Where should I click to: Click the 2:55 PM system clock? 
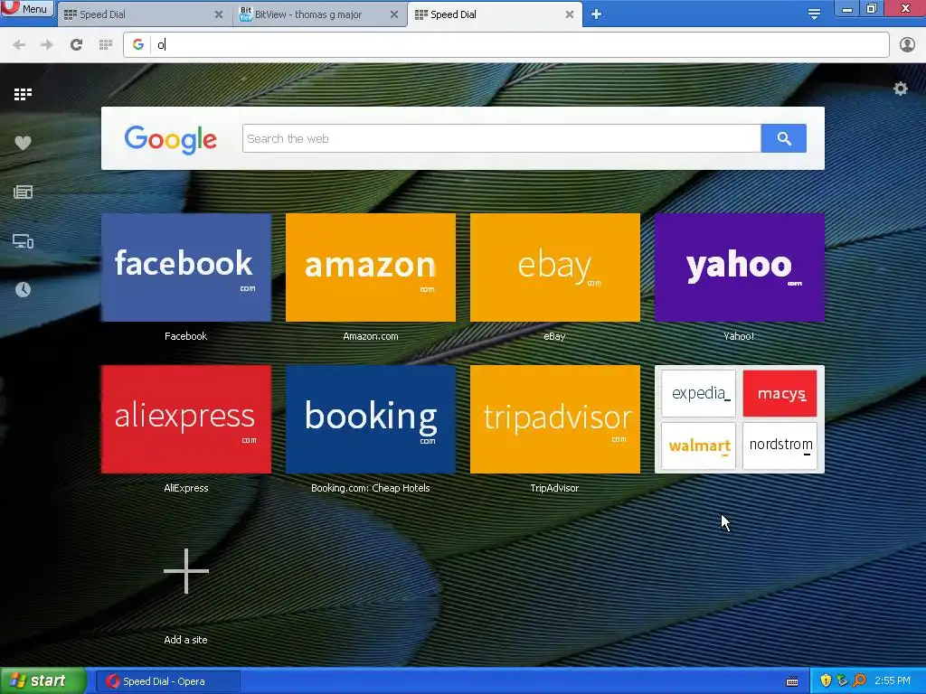[893, 681]
